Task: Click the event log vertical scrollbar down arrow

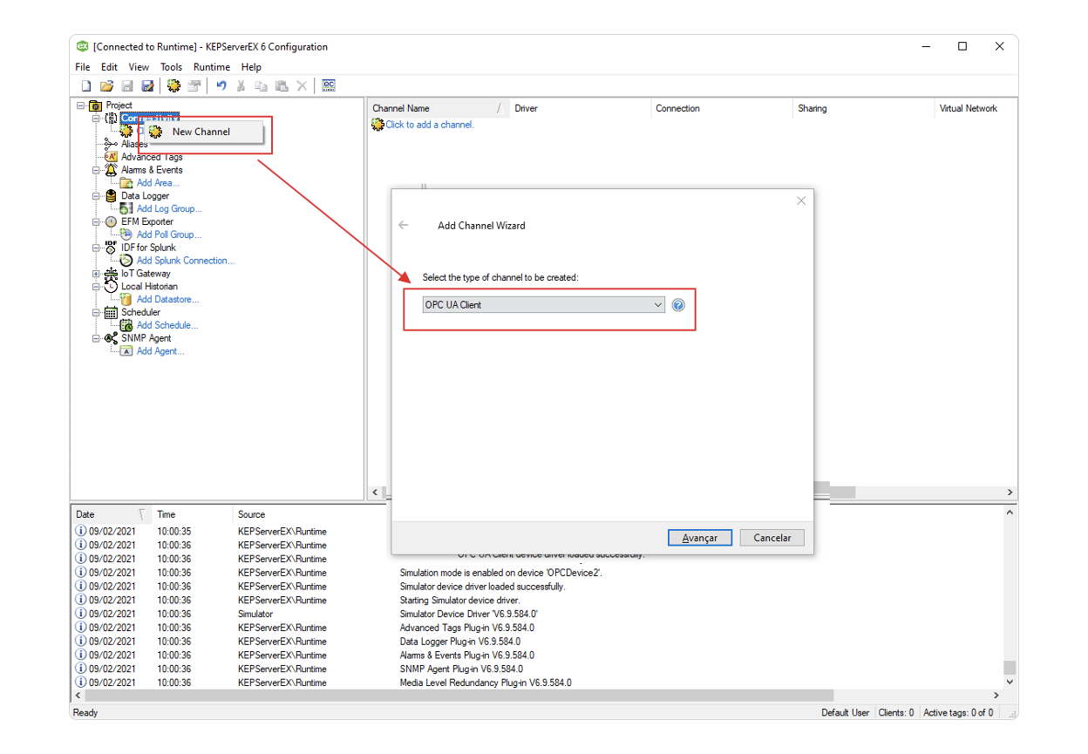Action: click(1010, 683)
